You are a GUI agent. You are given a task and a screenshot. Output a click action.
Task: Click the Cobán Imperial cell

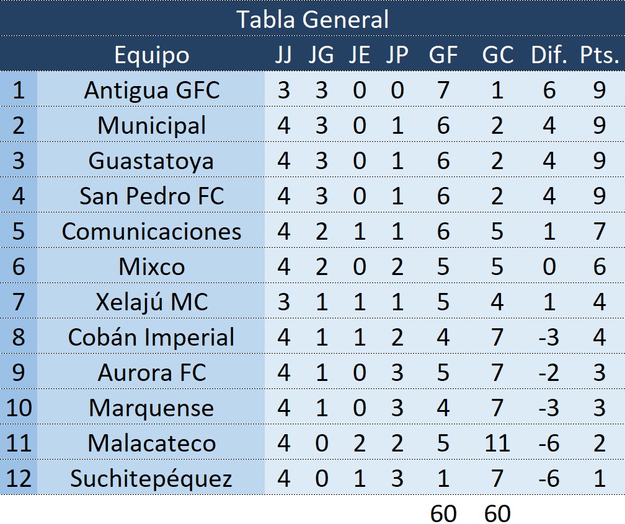pos(151,336)
